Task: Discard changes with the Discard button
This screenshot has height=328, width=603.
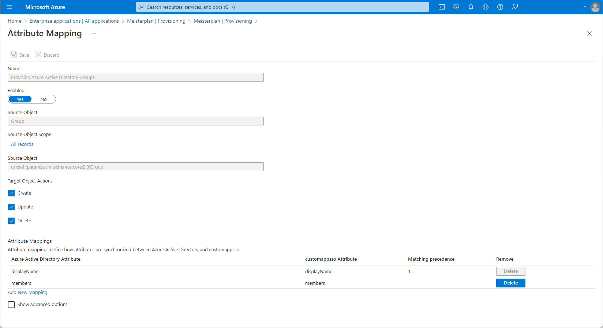Action: click(x=47, y=55)
